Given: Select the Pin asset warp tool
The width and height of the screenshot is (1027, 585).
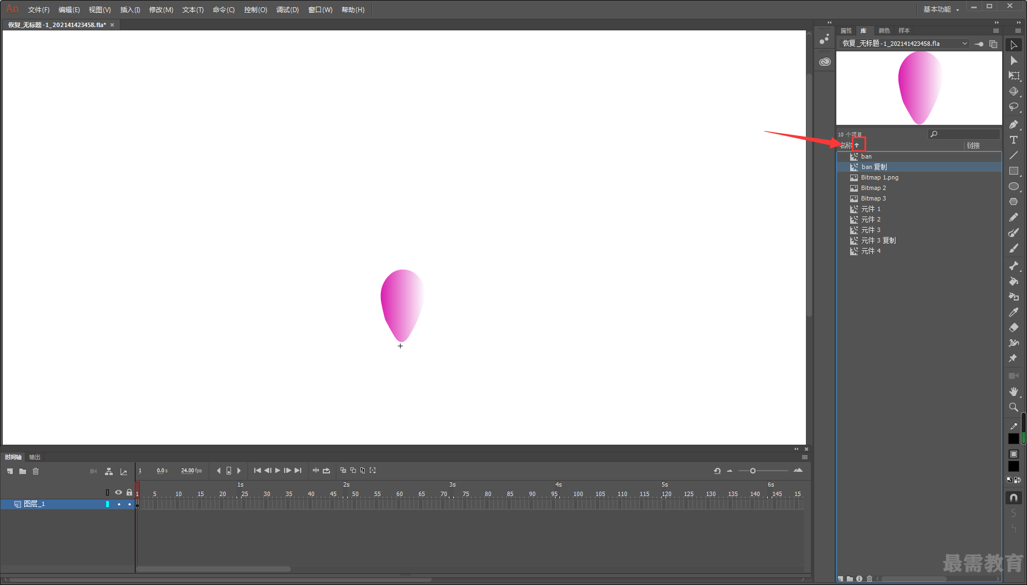Looking at the screenshot, I should [x=1014, y=359].
